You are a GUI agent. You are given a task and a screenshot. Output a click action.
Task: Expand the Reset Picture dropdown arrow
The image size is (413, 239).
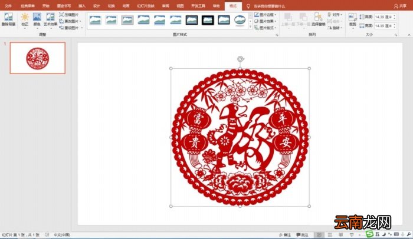coord(82,28)
